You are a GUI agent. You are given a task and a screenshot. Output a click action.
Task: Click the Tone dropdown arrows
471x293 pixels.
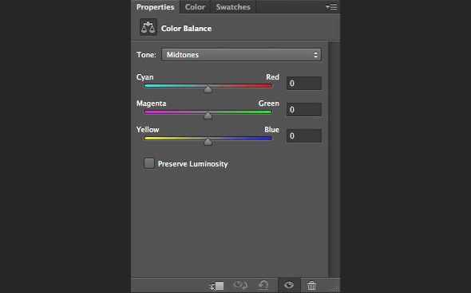[315, 55]
